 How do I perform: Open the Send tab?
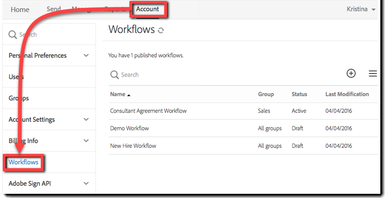pyautogui.click(x=53, y=9)
